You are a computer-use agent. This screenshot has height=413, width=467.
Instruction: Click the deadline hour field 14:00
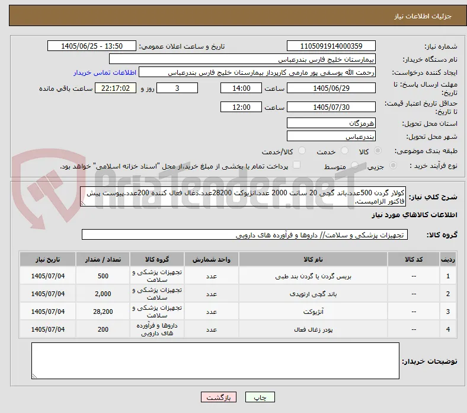click(241, 88)
